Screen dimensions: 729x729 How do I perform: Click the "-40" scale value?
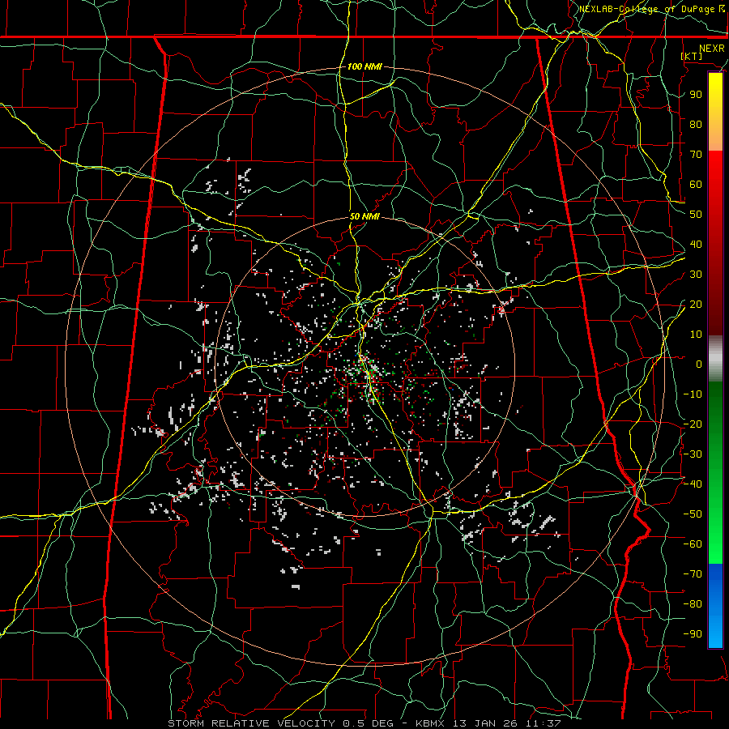(693, 484)
